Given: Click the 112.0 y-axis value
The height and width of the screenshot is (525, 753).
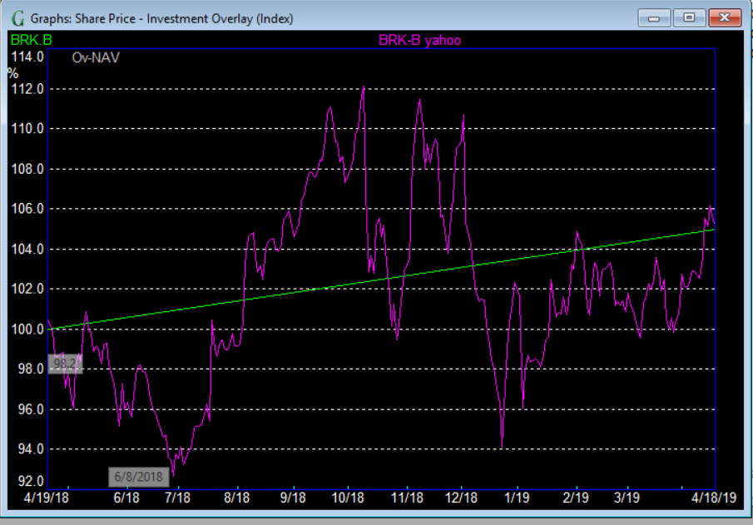Looking at the screenshot, I should click(x=27, y=89).
